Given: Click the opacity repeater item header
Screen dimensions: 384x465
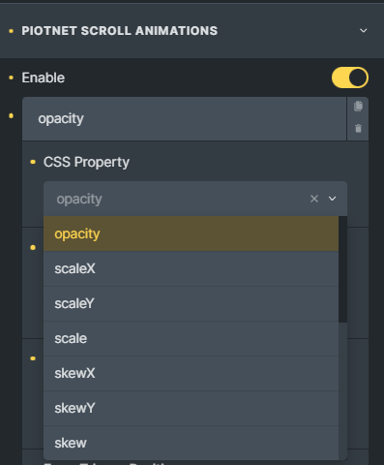Looking at the screenshot, I should 184,118.
